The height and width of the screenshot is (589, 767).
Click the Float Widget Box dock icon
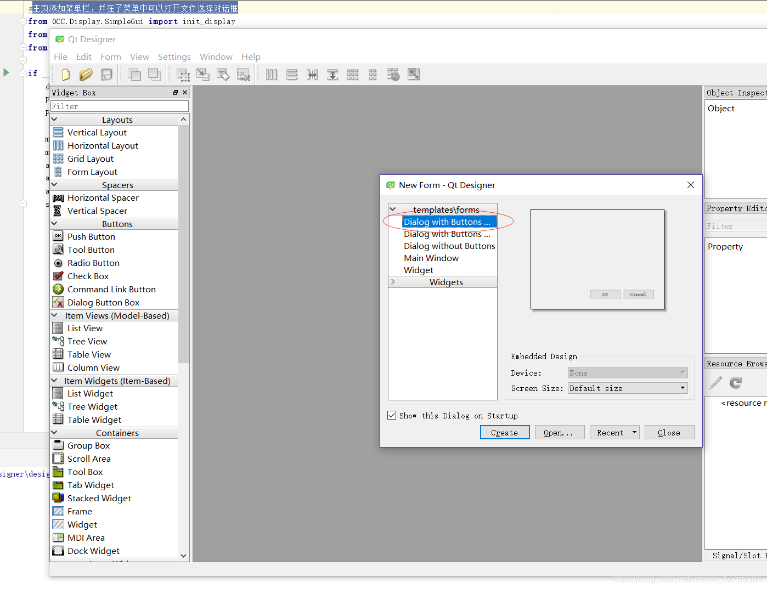coord(176,93)
